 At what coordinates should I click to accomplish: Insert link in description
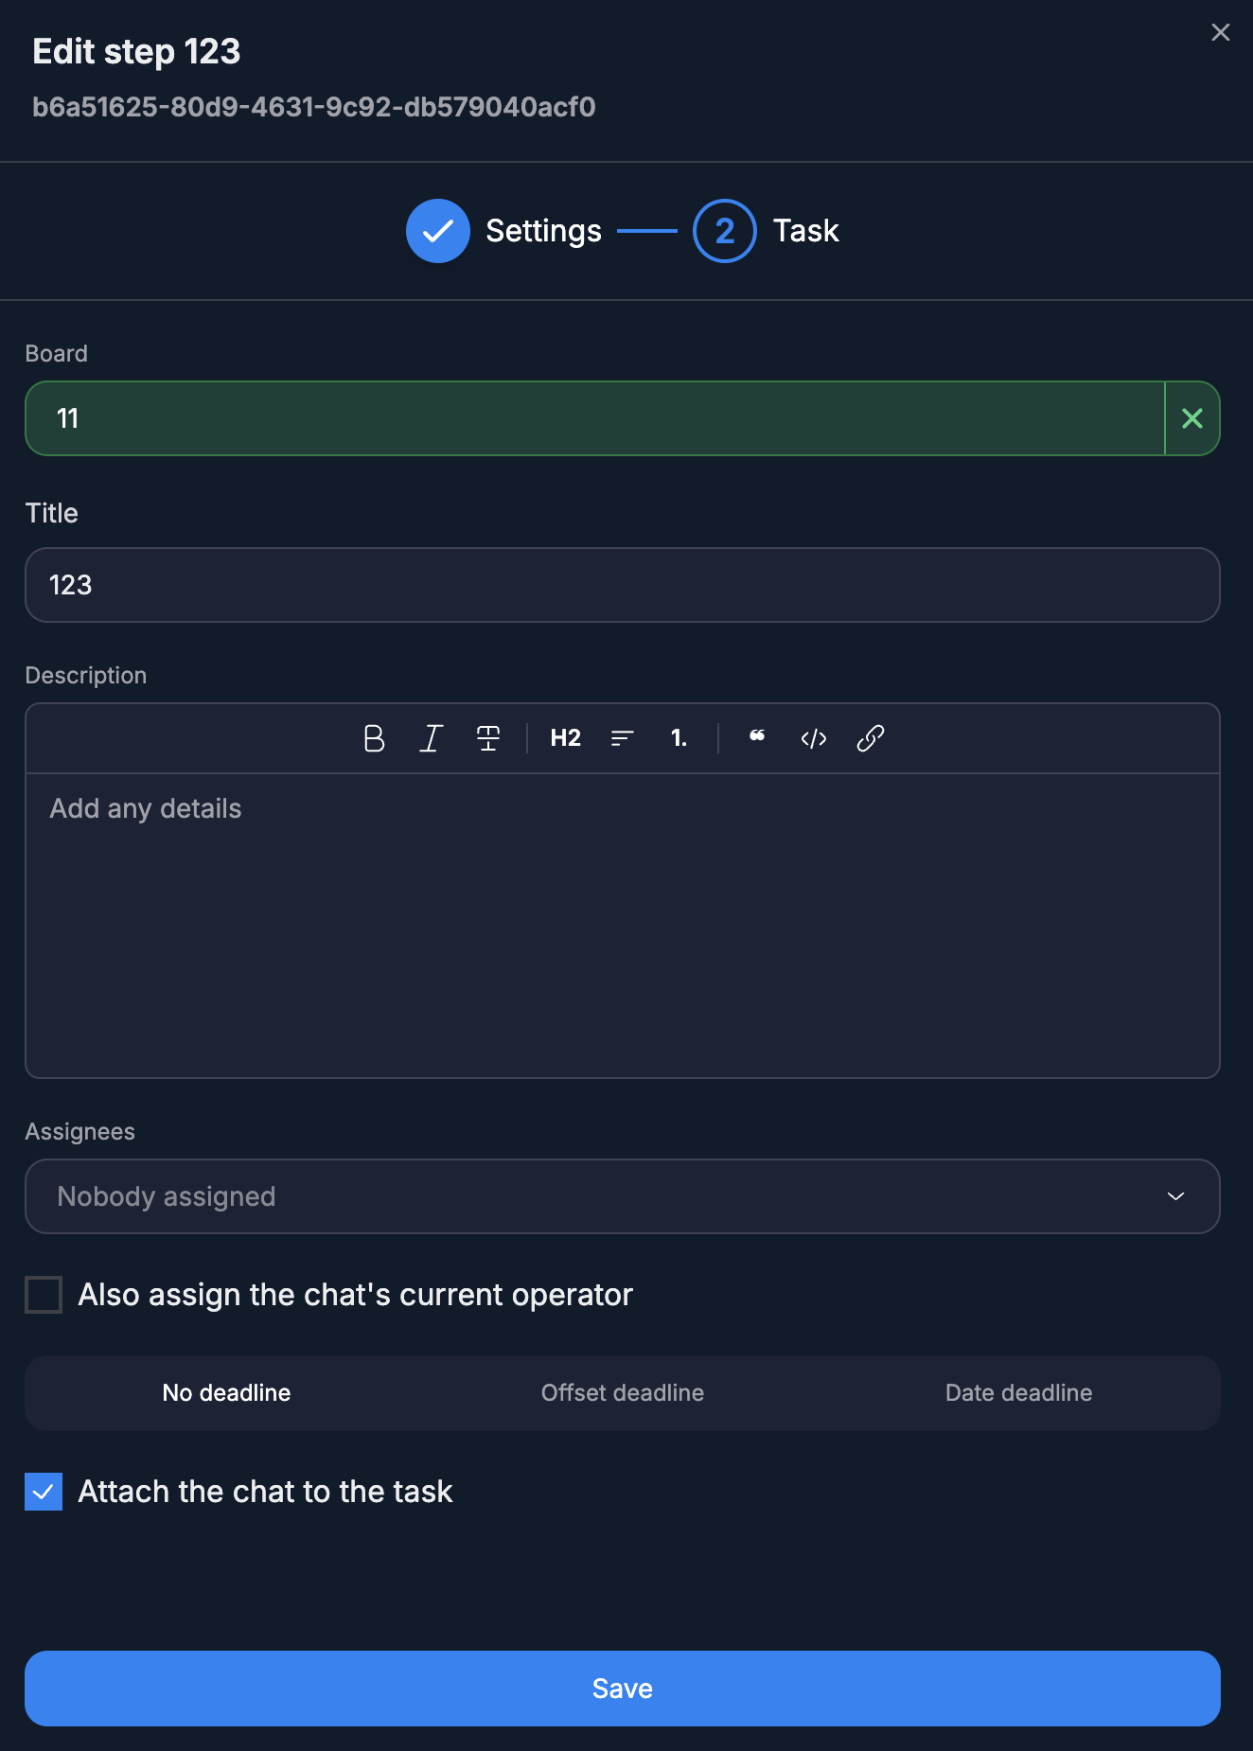coord(871,738)
